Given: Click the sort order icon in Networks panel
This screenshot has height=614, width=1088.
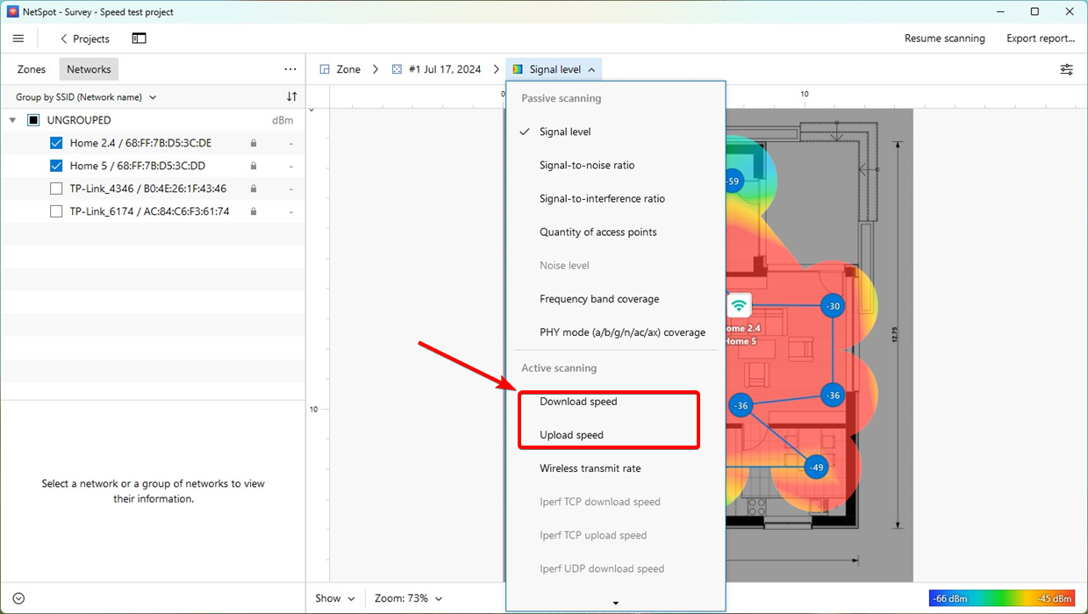Looking at the screenshot, I should tap(291, 97).
